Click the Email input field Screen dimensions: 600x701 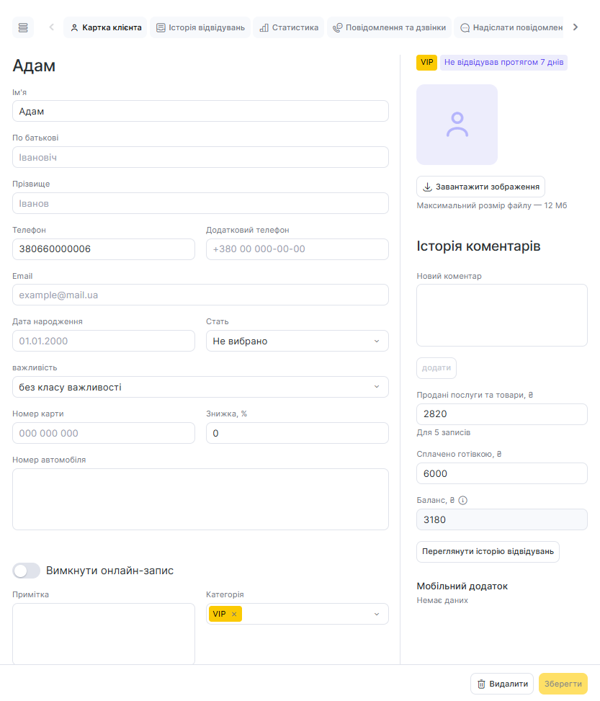200,295
